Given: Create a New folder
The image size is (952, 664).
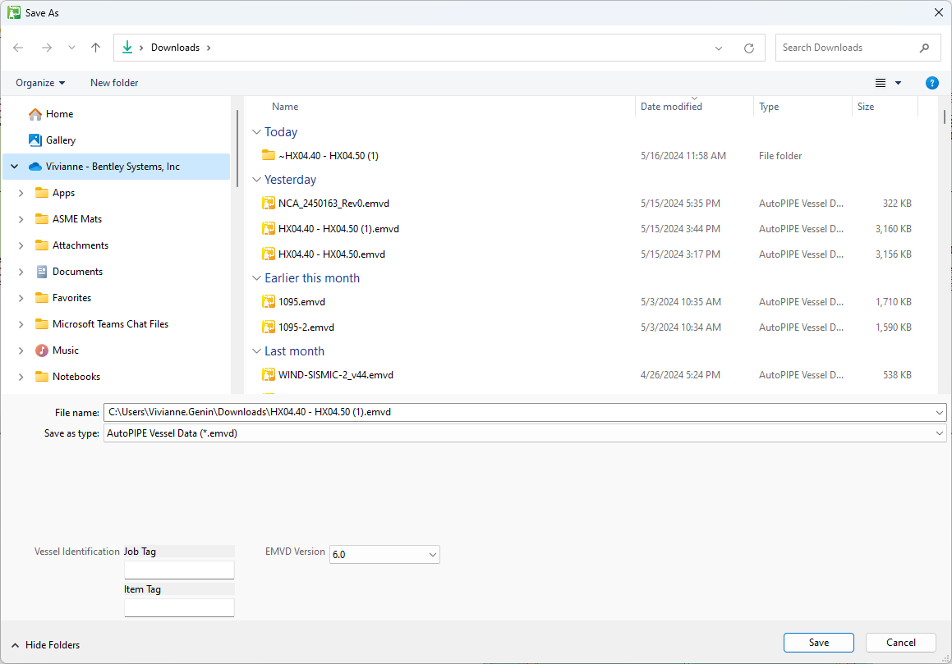Looking at the screenshot, I should (114, 83).
